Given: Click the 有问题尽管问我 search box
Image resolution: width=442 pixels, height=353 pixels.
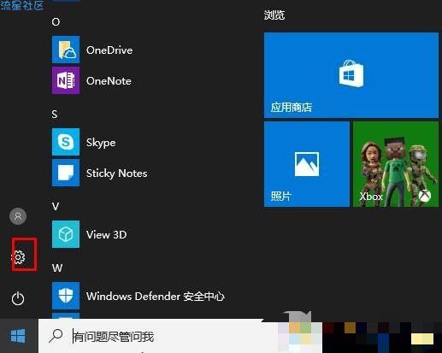Looking at the screenshot, I should pos(158,336).
